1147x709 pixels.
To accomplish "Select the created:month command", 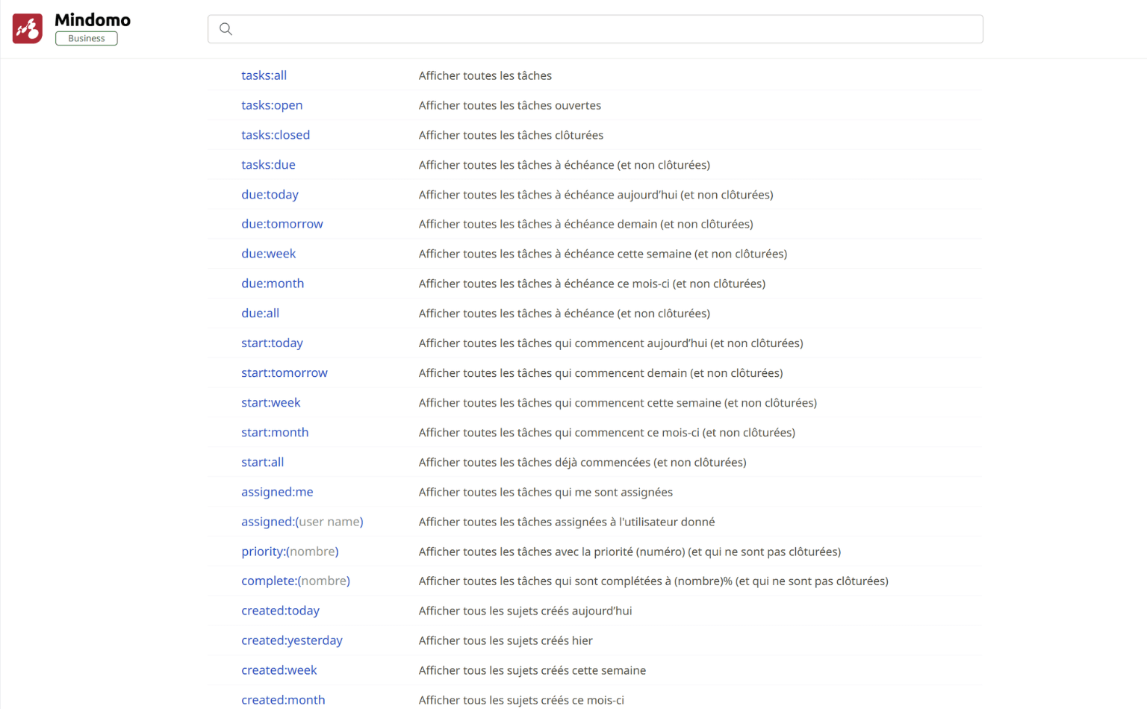I will 283,700.
